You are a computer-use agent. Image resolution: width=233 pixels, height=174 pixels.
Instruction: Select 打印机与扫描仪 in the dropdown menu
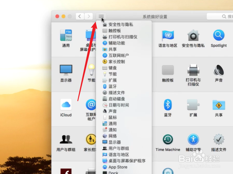click(124, 37)
